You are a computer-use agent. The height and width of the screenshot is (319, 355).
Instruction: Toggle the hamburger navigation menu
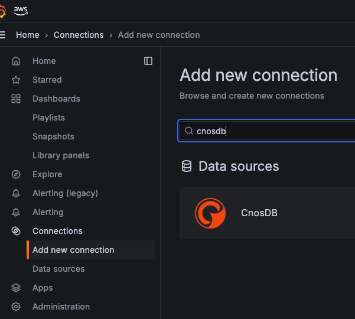2,35
